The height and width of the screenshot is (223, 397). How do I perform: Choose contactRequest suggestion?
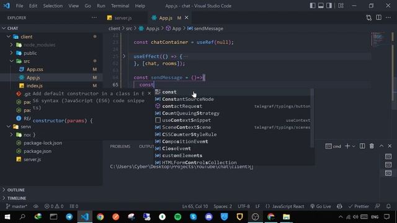pos(233,106)
